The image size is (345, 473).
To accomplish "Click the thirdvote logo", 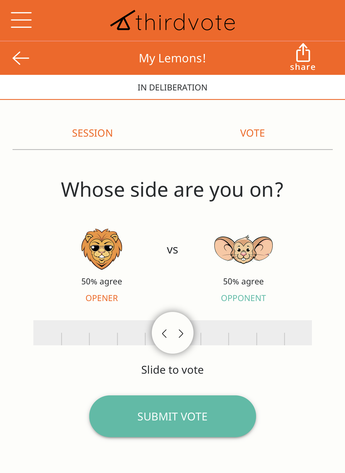I will 172,21.
